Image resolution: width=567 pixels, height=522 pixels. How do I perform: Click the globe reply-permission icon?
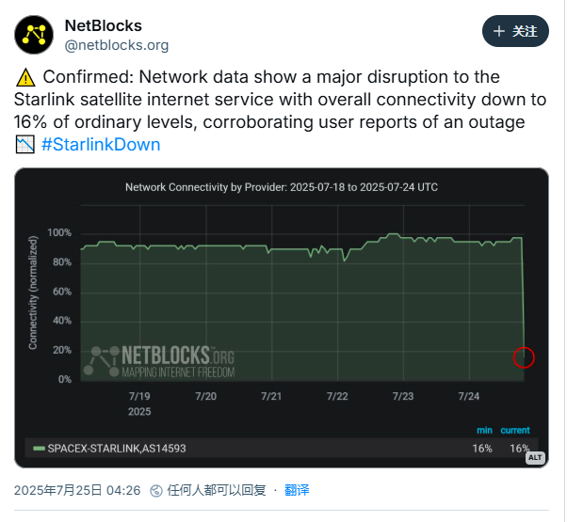point(156,491)
